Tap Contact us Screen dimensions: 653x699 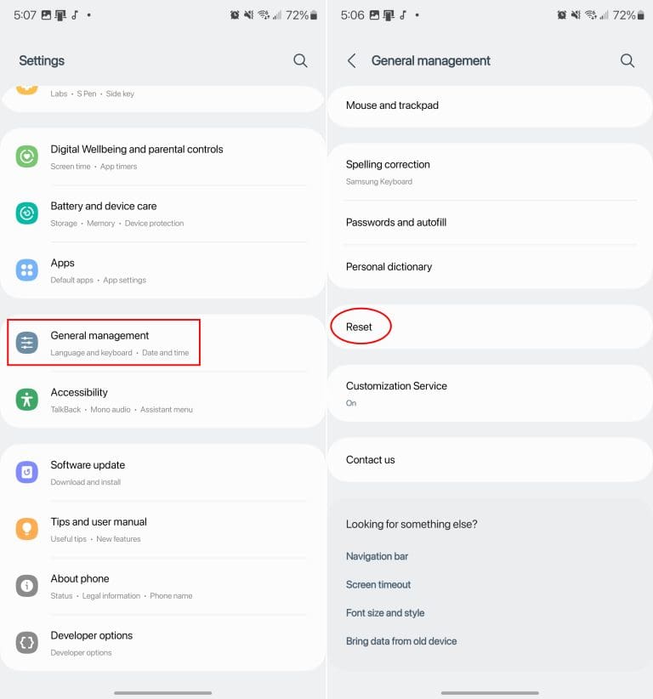point(370,459)
